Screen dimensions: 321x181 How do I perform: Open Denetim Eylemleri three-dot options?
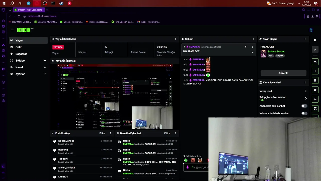point(175,133)
